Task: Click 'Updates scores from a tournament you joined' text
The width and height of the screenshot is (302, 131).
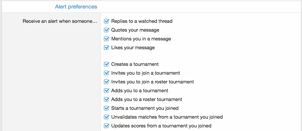Action: [x=161, y=126]
